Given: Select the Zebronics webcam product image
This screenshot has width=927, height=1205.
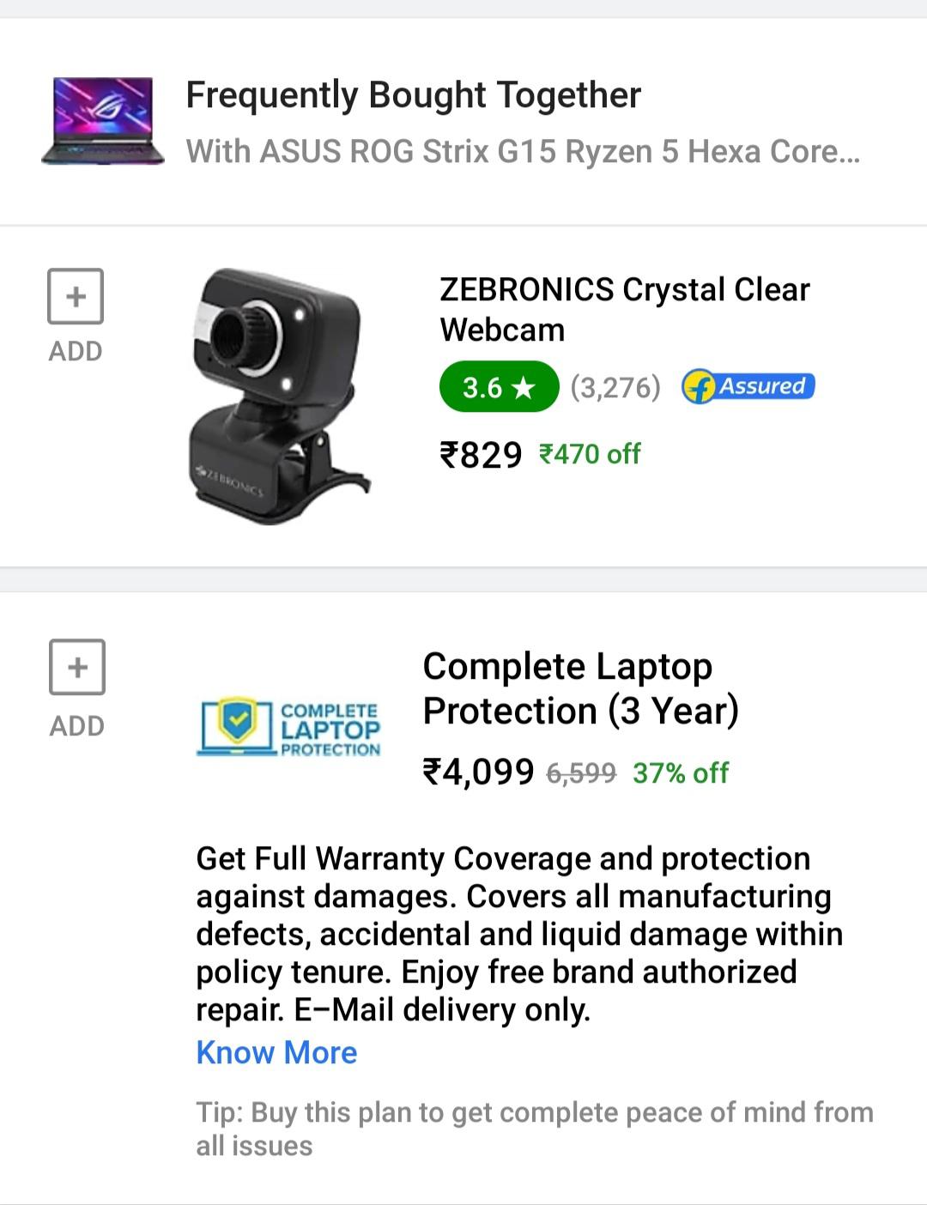Looking at the screenshot, I should pos(275,386).
